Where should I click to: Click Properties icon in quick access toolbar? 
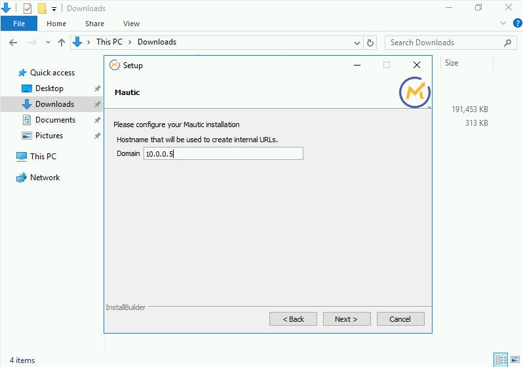pyautogui.click(x=28, y=9)
